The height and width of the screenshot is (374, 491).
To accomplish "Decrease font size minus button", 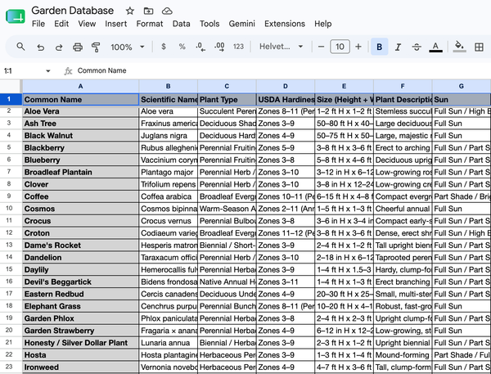I will pyautogui.click(x=321, y=47).
